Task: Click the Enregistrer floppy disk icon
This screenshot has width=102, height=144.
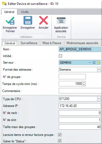Action: tap(28, 20)
